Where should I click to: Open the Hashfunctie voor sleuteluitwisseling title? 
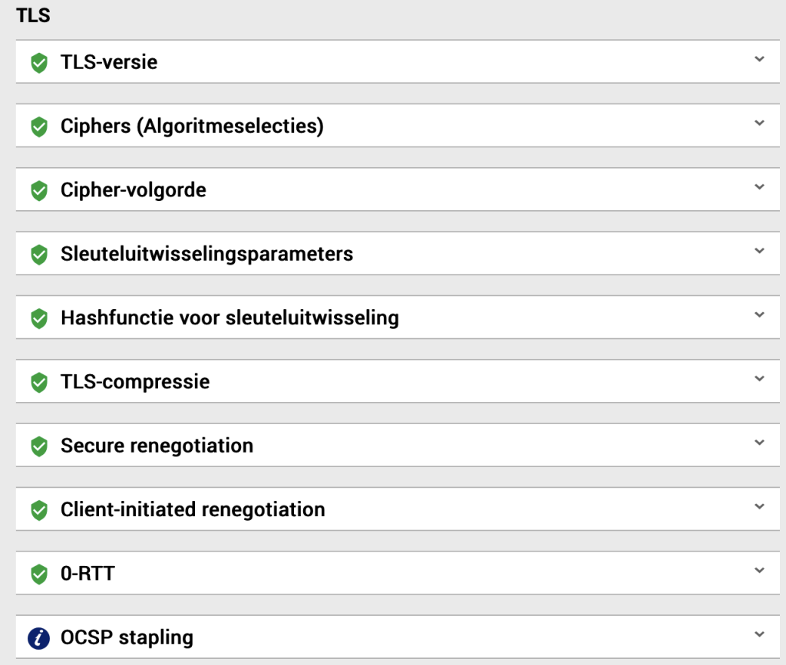(230, 318)
